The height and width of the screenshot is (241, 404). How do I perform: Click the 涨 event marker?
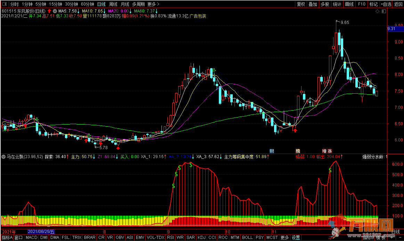point(330,151)
